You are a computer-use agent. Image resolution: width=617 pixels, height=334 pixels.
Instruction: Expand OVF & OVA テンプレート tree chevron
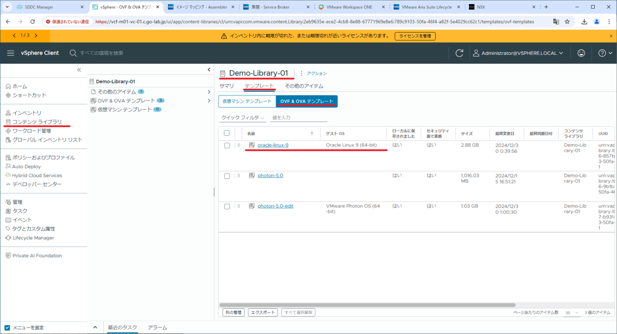tap(209, 101)
